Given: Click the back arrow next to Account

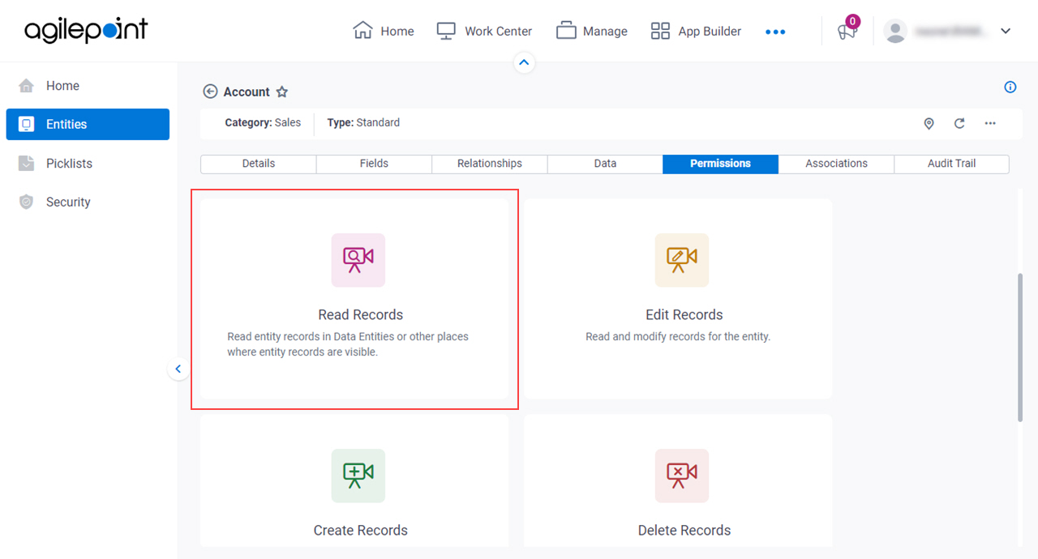Looking at the screenshot, I should [x=210, y=92].
